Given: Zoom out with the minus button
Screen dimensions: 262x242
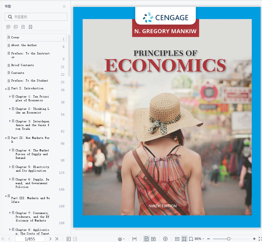Looking at the screenshot, I should click(208, 239).
